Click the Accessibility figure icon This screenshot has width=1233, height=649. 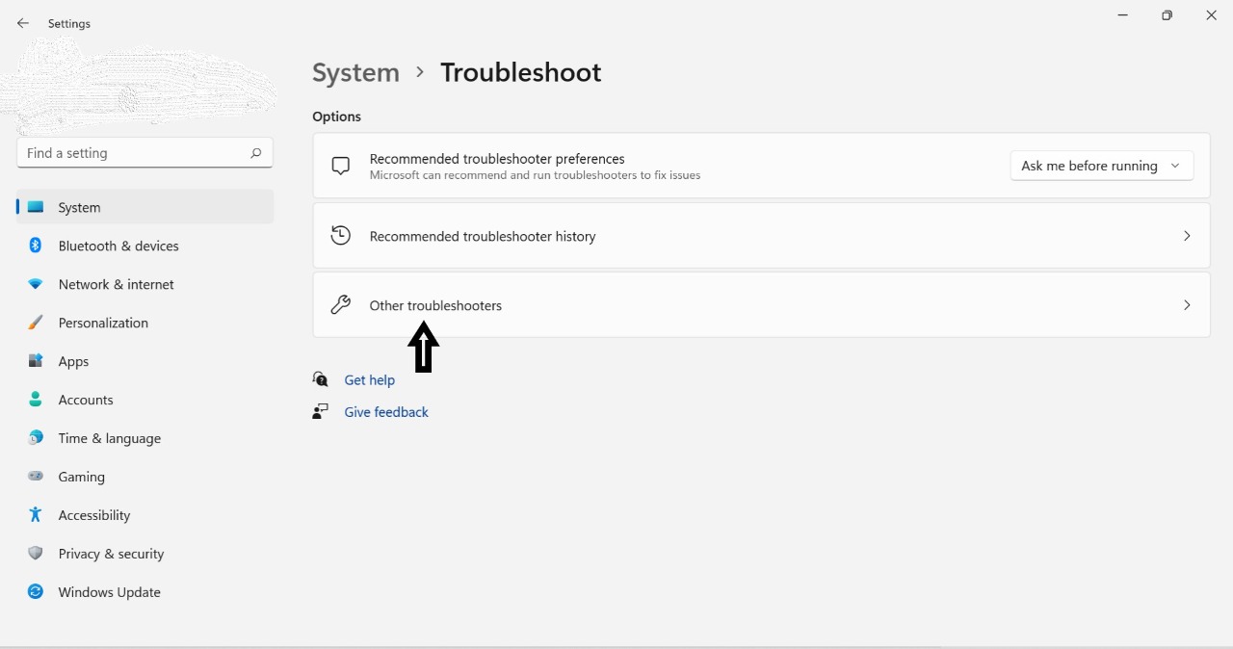click(36, 515)
